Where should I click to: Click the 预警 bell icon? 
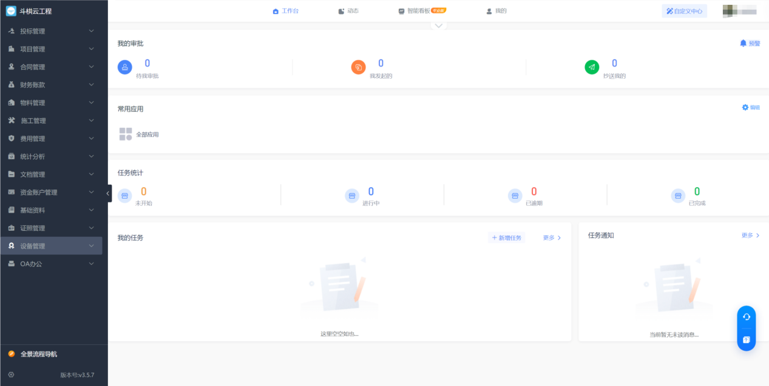pos(744,44)
